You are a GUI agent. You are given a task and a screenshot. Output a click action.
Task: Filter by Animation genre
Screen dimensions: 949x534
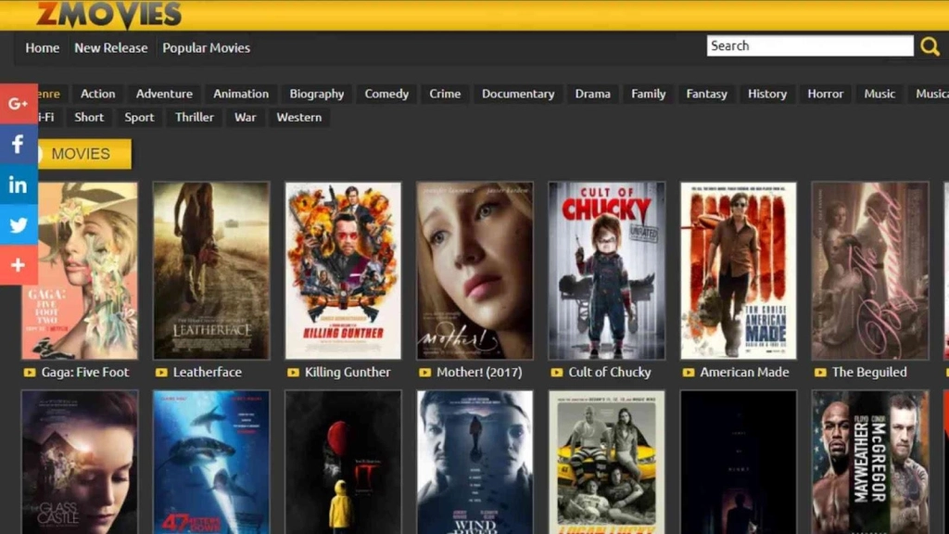[241, 94]
